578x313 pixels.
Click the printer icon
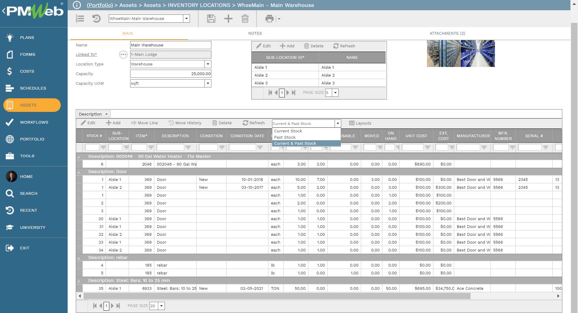click(x=269, y=19)
